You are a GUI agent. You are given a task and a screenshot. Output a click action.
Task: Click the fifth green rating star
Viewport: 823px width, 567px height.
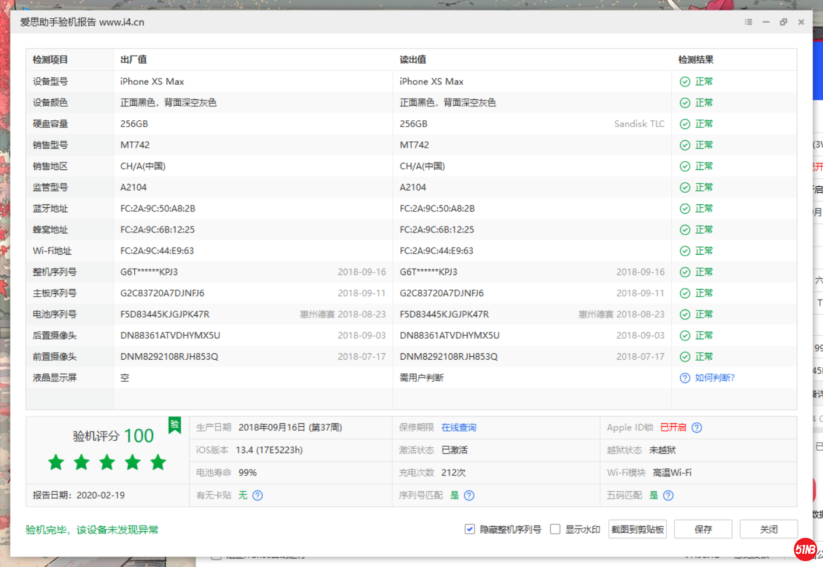point(158,462)
